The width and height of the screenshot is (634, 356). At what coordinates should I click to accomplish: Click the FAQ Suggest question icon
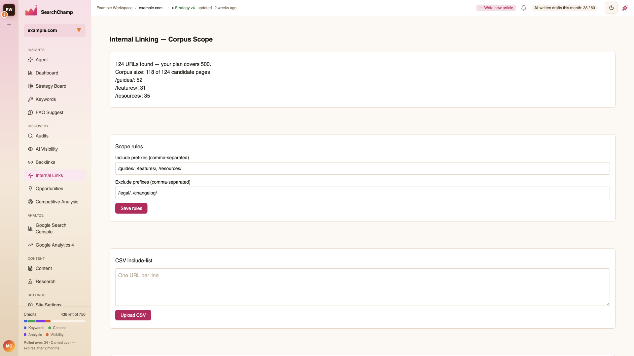(x=30, y=112)
